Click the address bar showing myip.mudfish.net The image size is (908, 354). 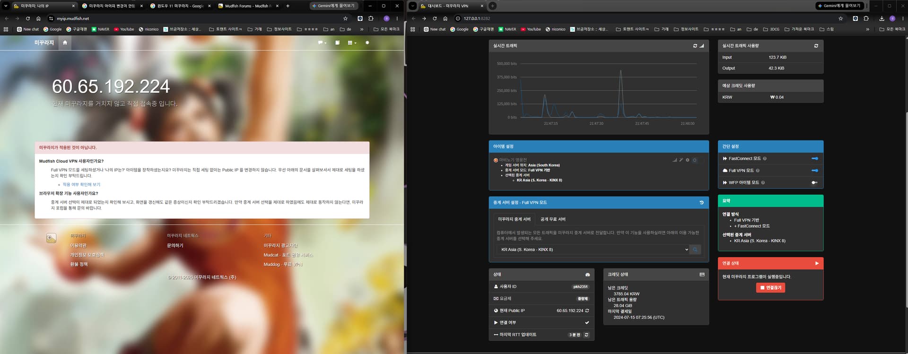199,18
